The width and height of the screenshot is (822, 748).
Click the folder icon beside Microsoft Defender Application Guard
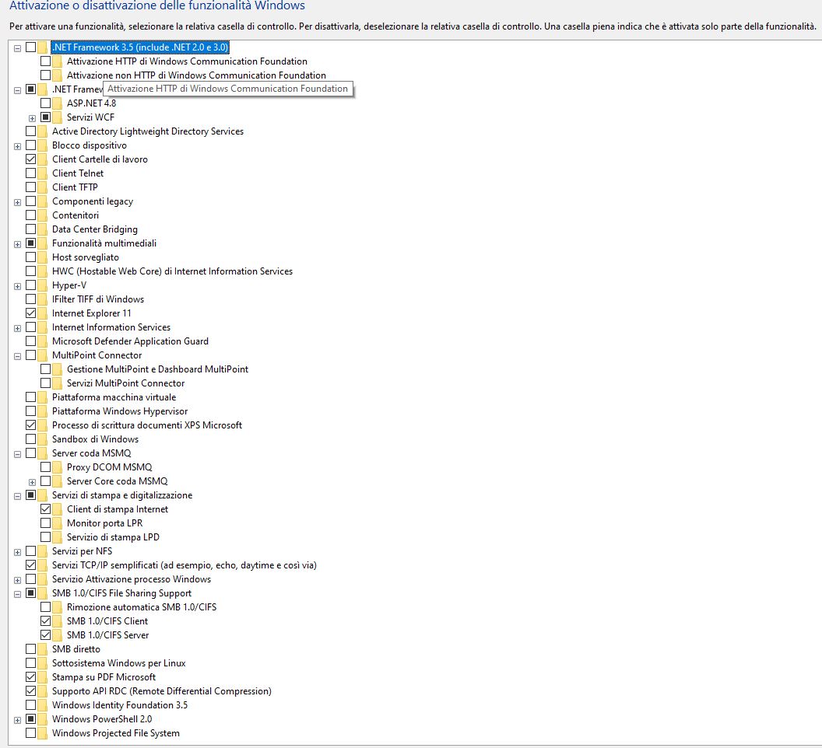click(x=43, y=341)
